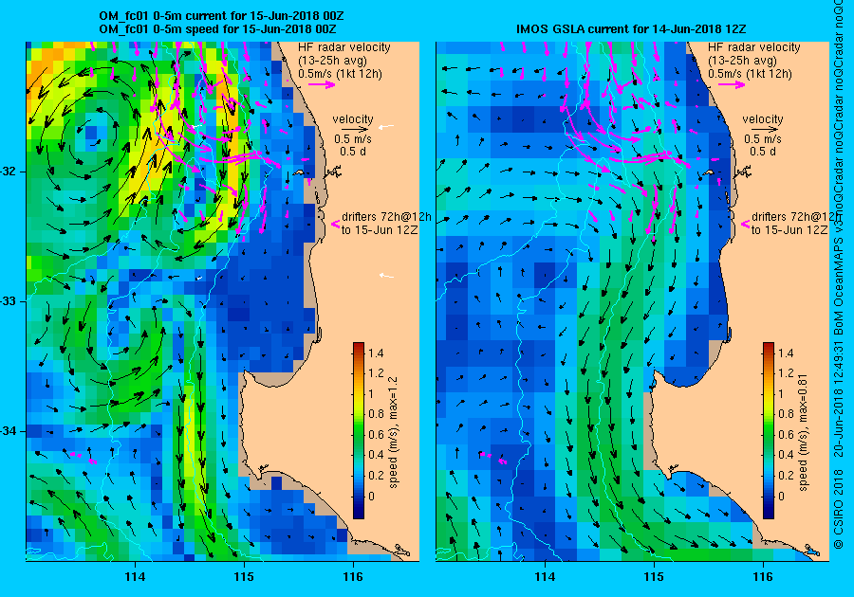Click '(13-25h avg)' text on IMOS GSLA map
This screenshot has height=597, width=854.
tap(742, 61)
